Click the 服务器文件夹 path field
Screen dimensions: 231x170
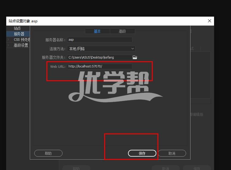click(x=99, y=57)
